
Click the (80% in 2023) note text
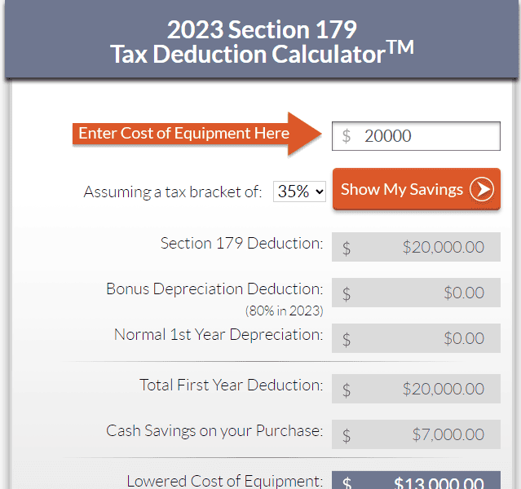click(x=284, y=311)
